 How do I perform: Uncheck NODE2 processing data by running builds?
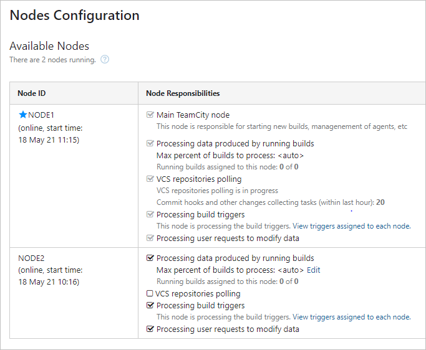pyautogui.click(x=150, y=258)
